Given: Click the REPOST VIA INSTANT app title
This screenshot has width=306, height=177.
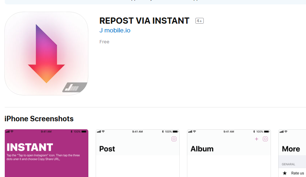Looking at the screenshot, I should [144, 20].
